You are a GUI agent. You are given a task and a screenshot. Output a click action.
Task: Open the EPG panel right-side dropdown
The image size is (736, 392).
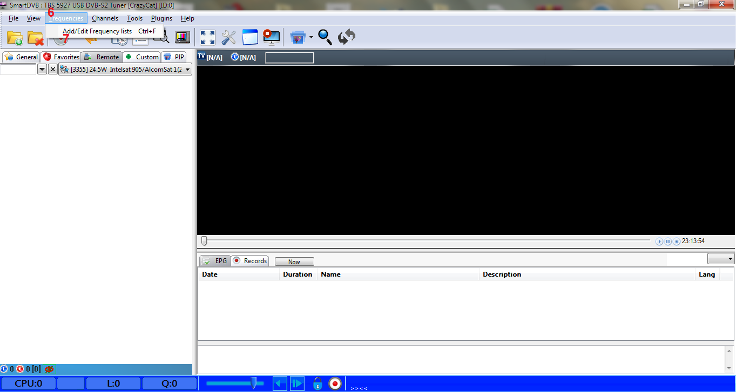click(721, 259)
